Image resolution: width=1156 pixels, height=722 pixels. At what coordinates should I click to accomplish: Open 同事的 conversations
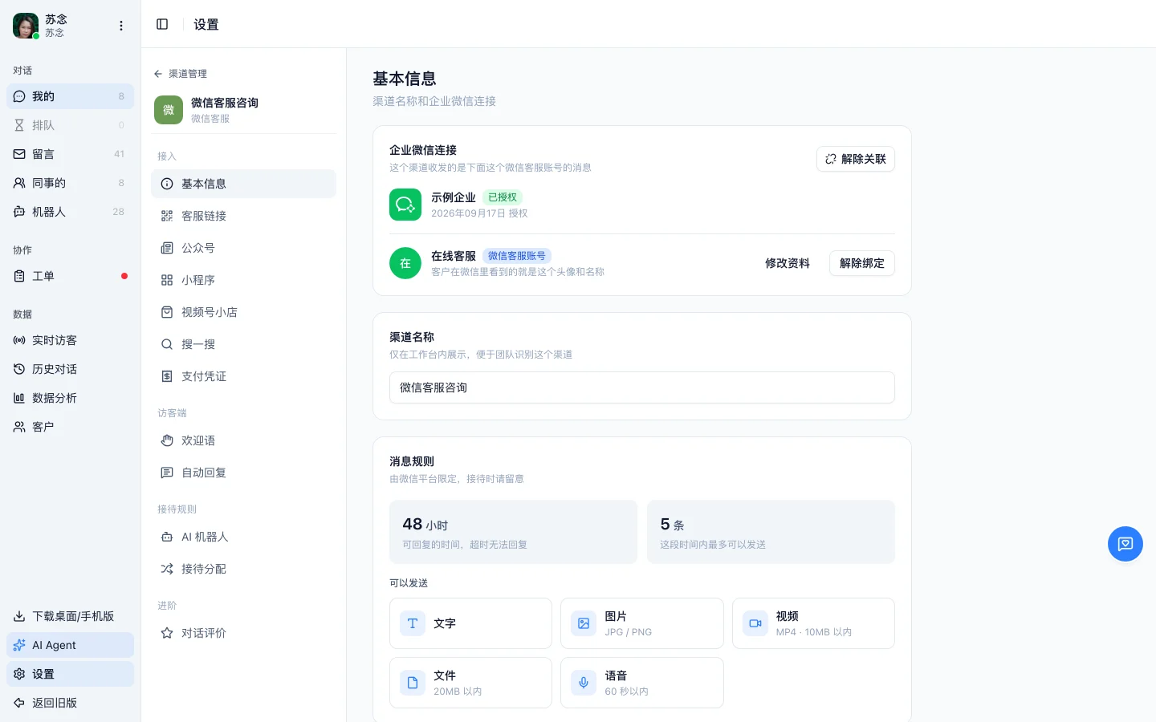pyautogui.click(x=70, y=183)
